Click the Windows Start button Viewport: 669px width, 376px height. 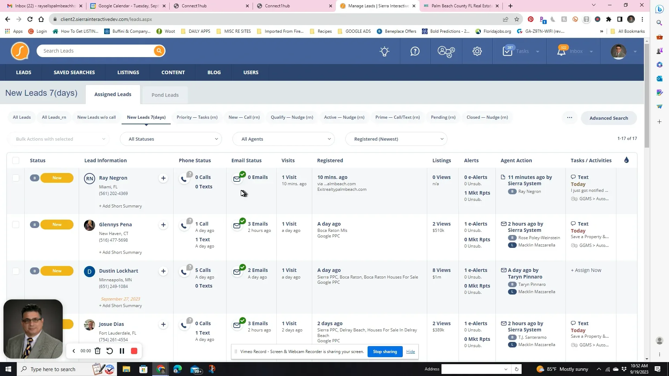(8, 369)
